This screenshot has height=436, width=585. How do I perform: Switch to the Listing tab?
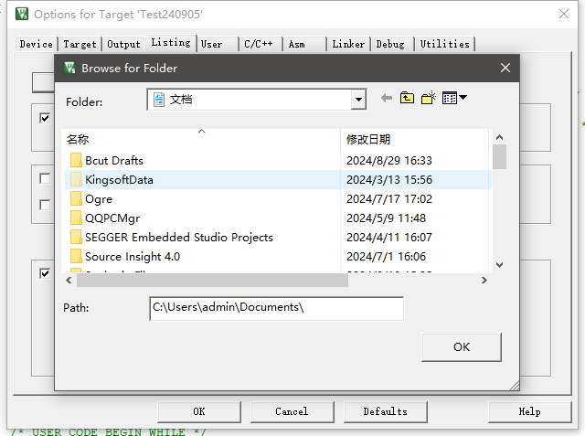pos(171,43)
